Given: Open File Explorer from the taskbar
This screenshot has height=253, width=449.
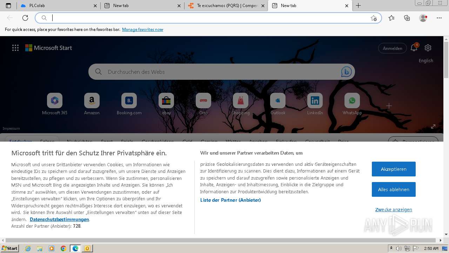Looking at the screenshot, I should (40, 248).
